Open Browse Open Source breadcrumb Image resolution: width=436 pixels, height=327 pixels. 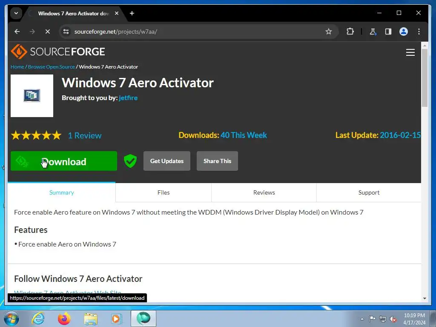pyautogui.click(x=52, y=67)
